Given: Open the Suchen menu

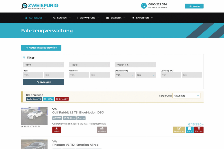Looking at the screenshot, I should click(x=62, y=18).
